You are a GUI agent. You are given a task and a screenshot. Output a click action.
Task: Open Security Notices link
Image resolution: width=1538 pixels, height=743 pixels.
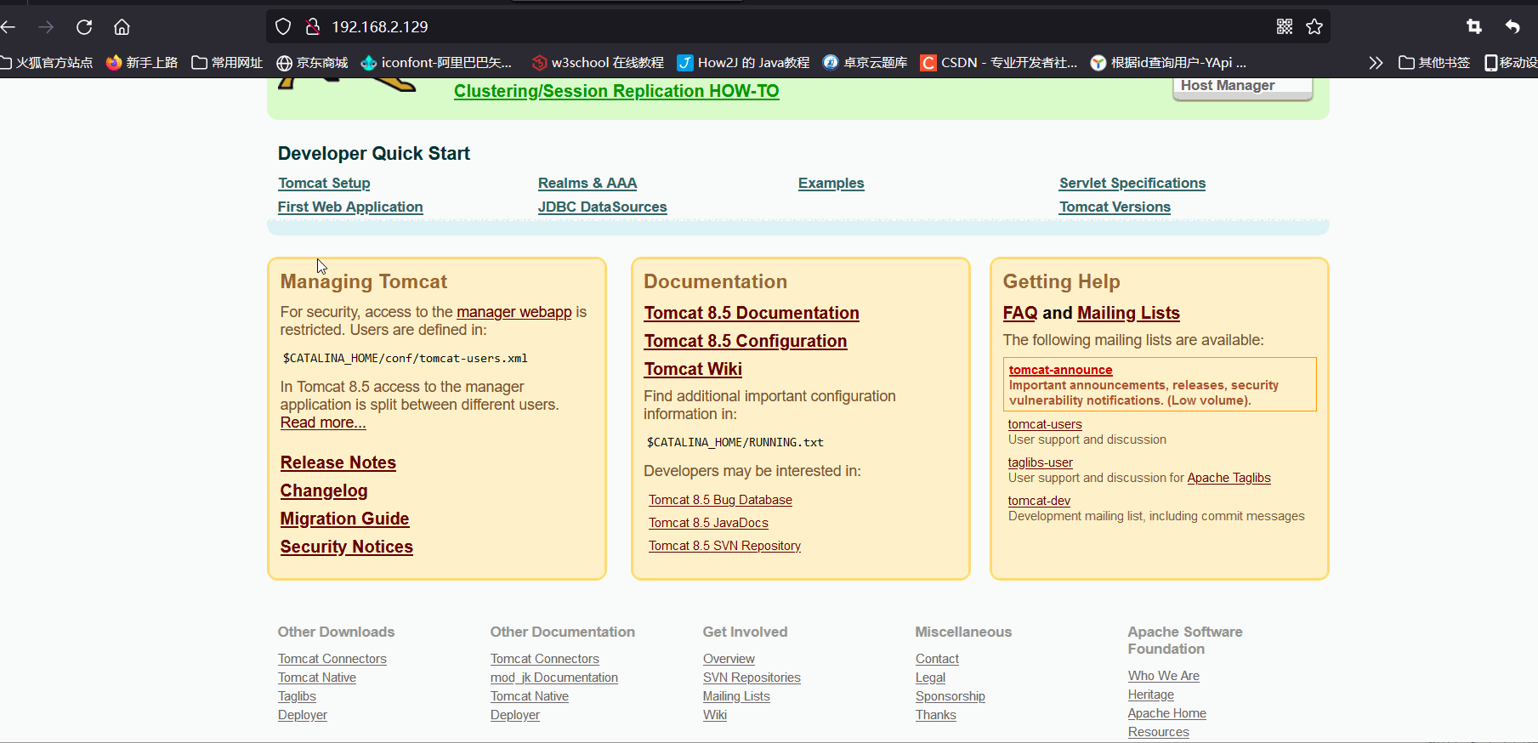click(347, 547)
